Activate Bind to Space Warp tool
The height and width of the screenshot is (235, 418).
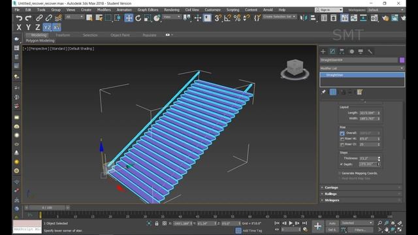click(58, 18)
